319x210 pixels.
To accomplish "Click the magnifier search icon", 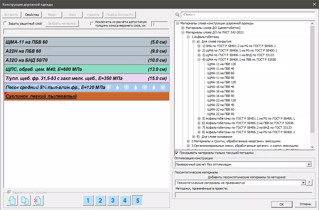I will (x=178, y=15).
